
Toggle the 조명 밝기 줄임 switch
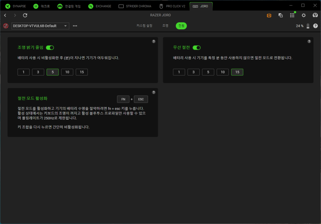click(50, 48)
